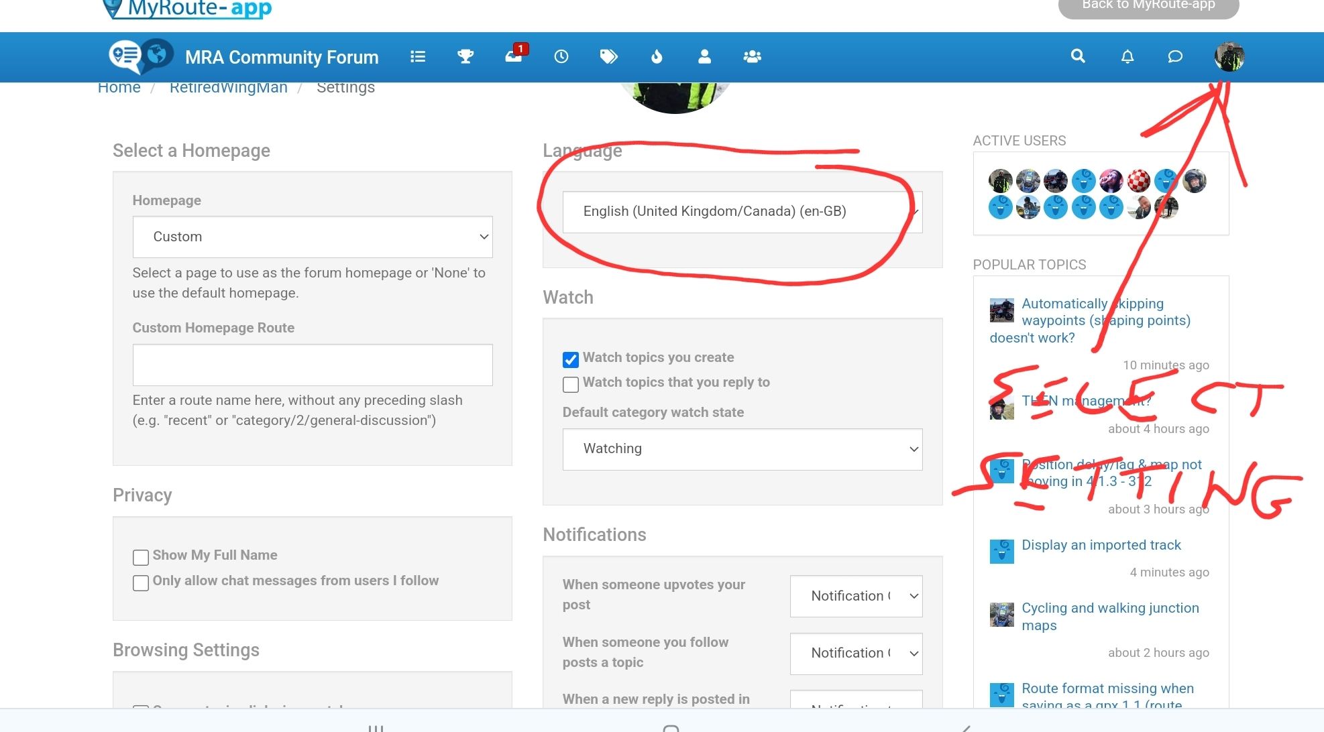
Task: Enable only chat messages from followed users
Action: click(x=141, y=583)
